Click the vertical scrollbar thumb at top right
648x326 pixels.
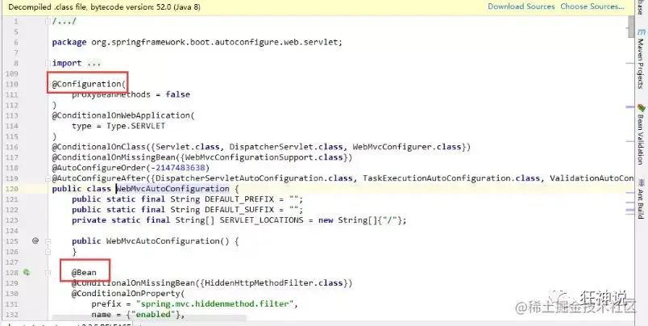(x=631, y=27)
